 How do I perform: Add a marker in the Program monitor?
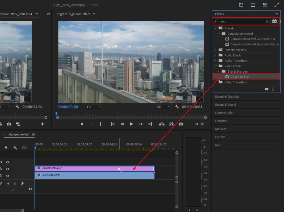point(82,124)
